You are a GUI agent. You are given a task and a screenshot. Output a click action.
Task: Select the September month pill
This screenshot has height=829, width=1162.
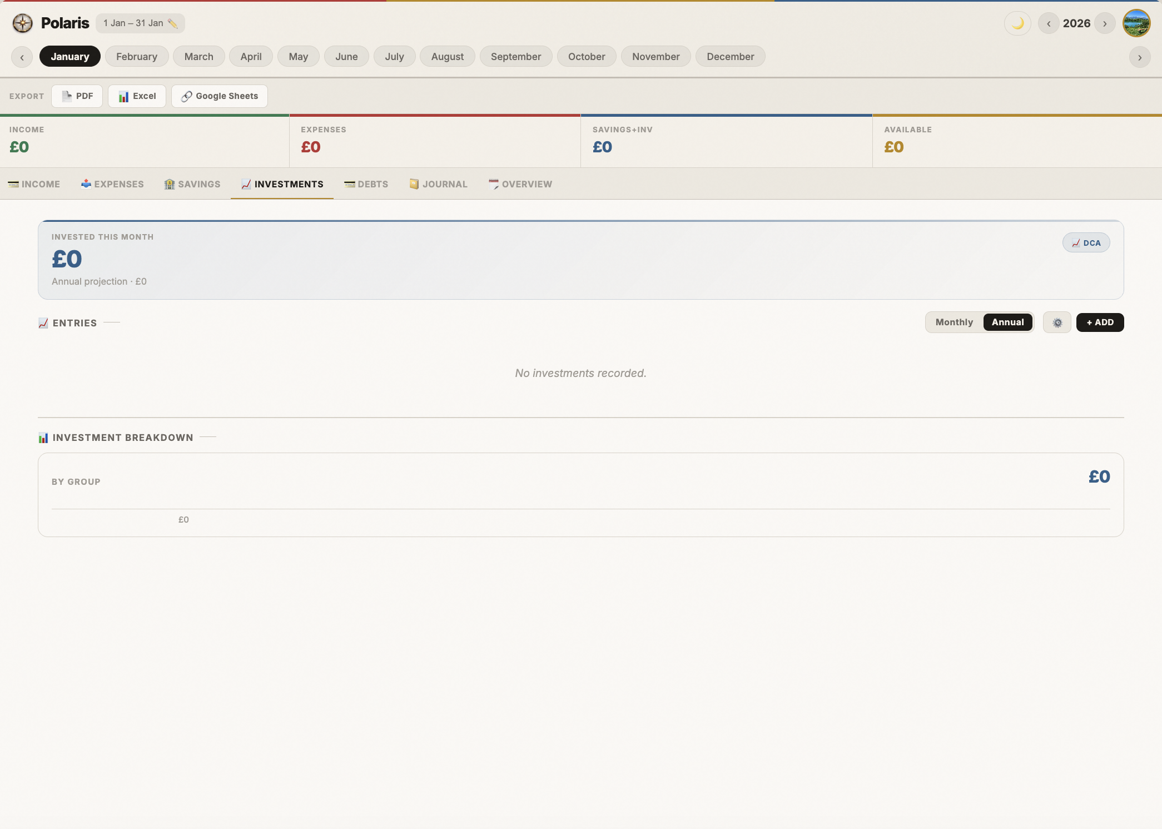click(x=516, y=57)
